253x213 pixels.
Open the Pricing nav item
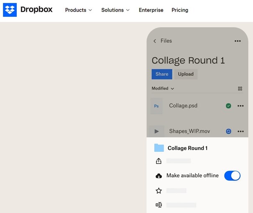coord(180,10)
